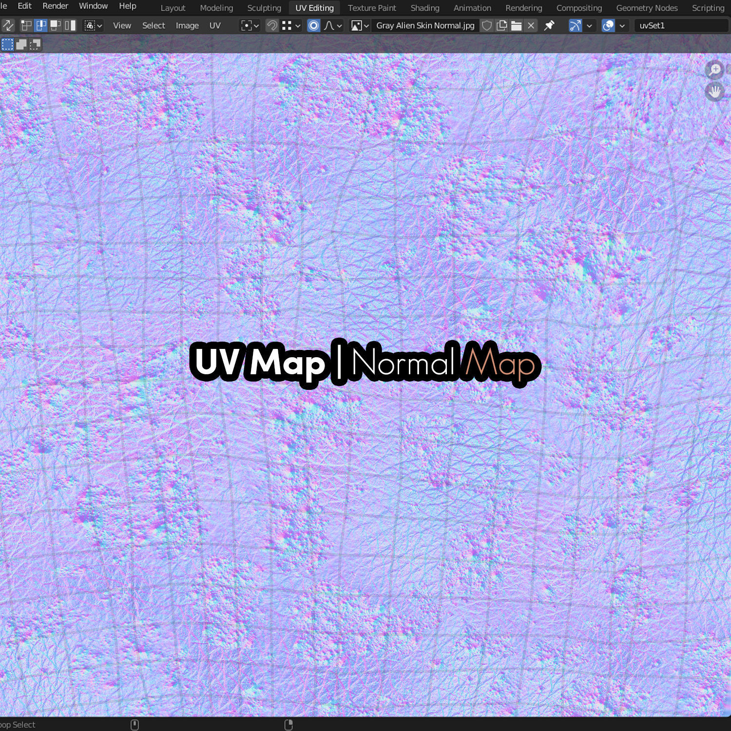Switch to Animation workspace tab

pos(472,8)
